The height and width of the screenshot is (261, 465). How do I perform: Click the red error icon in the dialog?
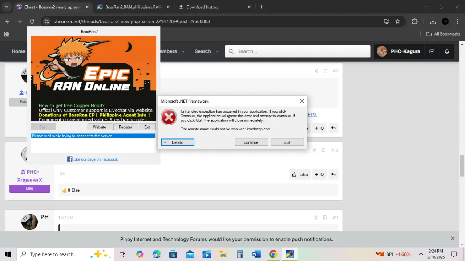[169, 117]
